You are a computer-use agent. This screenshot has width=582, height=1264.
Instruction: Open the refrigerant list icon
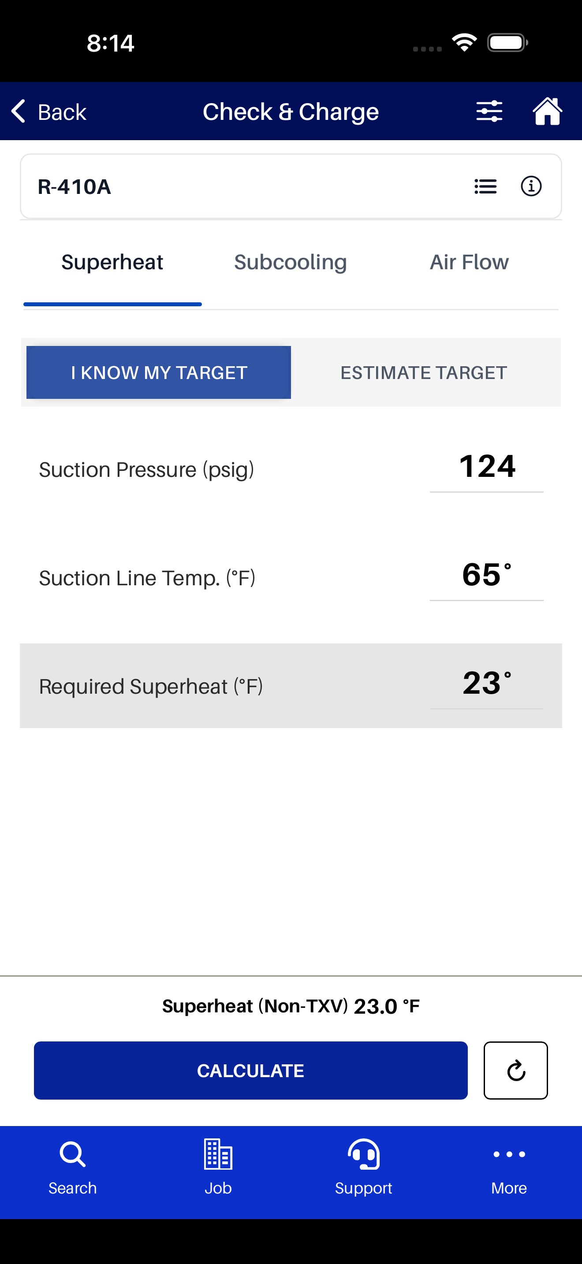coord(485,186)
